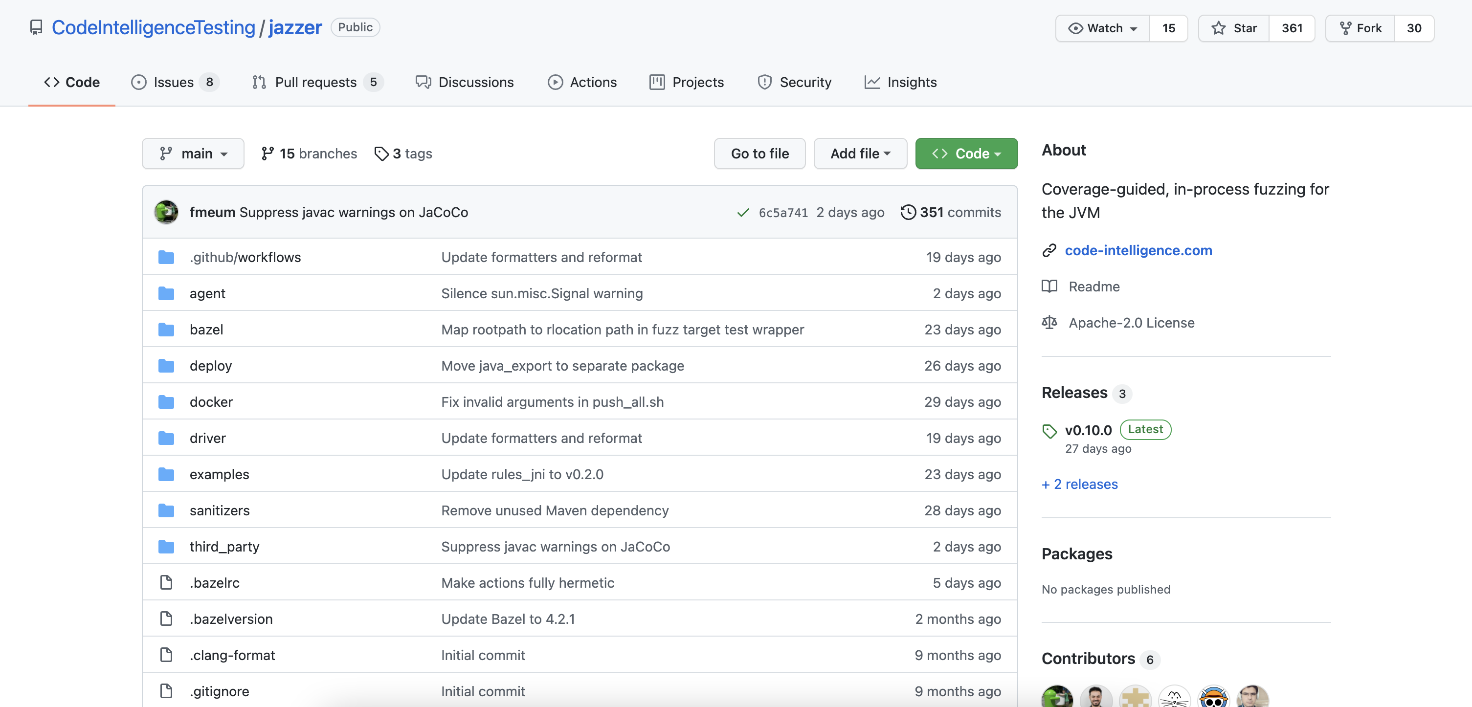
Task: Click fmeum's avatar in the commit bar
Action: click(166, 212)
